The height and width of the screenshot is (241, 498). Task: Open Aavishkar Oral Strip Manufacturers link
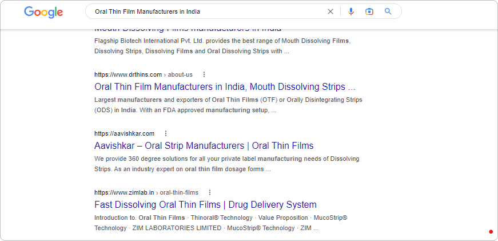click(204, 145)
